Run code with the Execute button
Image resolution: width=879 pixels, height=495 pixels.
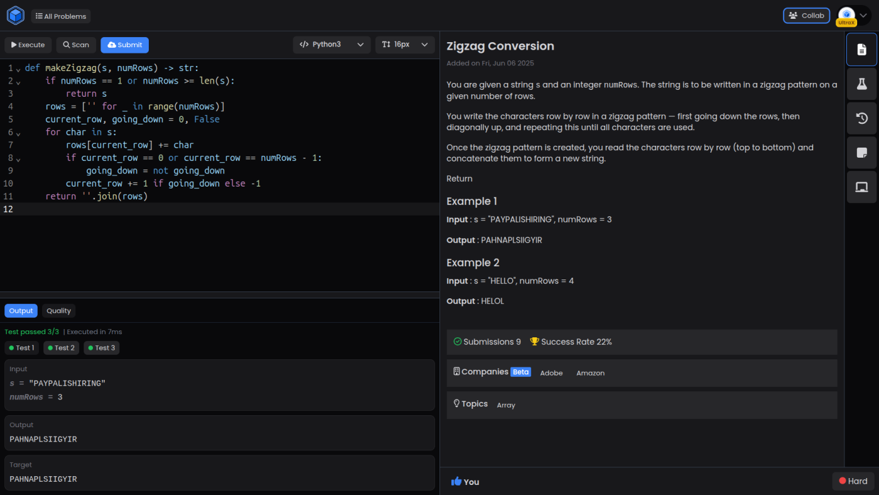(x=28, y=45)
